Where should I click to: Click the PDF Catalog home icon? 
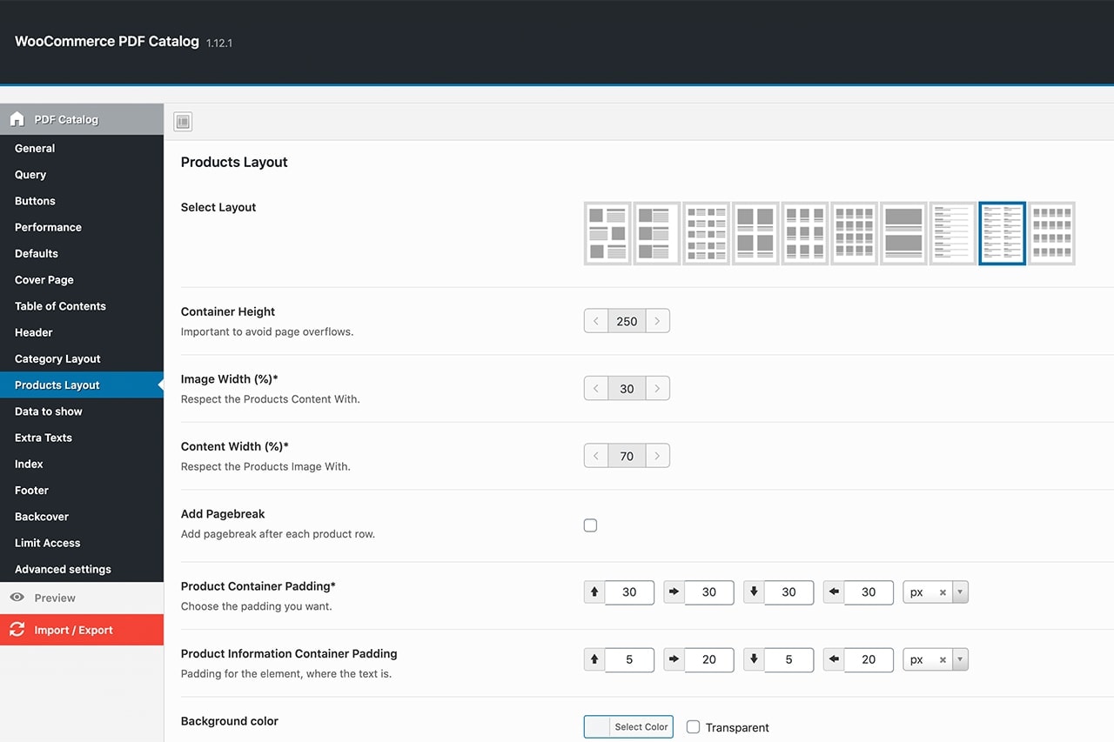click(16, 119)
